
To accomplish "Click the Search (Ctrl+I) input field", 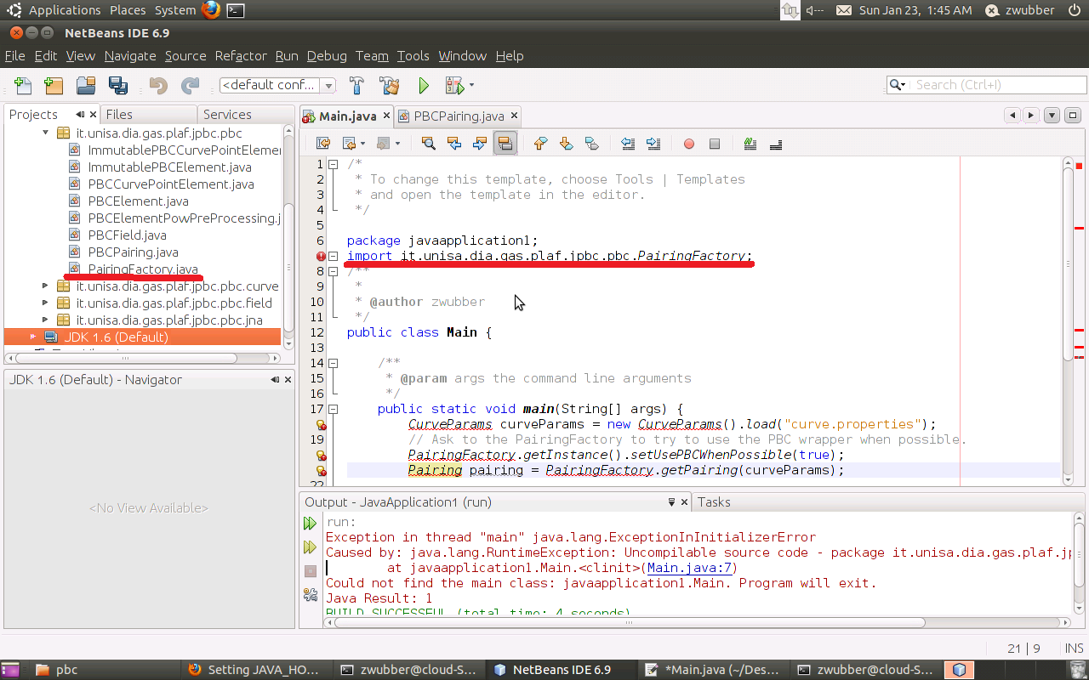I will click(995, 85).
